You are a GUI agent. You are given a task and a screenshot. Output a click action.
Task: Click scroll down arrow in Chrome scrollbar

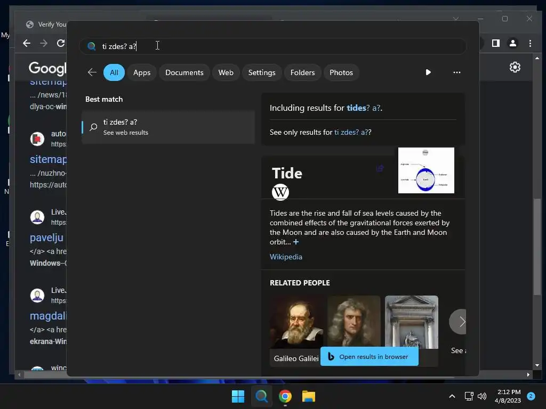point(537,365)
